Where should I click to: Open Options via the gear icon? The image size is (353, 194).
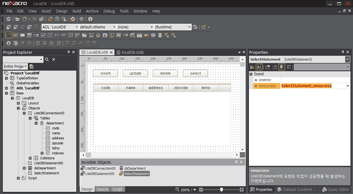coord(82,19)
